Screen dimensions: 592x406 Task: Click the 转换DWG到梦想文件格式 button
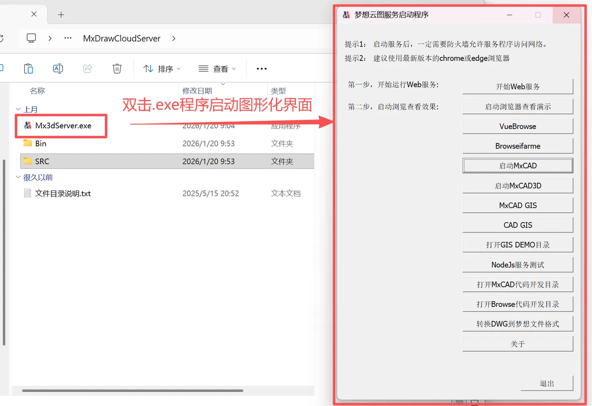click(x=518, y=324)
